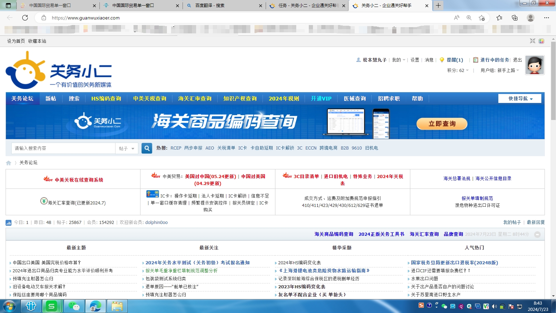Switch to the 百度翻译 - 搜索 browser tab
This screenshot has width=556, height=313.
tap(224, 6)
